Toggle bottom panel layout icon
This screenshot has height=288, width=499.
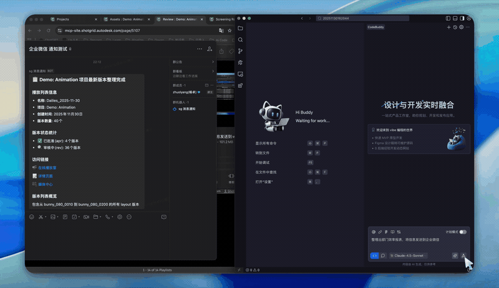[455, 19]
